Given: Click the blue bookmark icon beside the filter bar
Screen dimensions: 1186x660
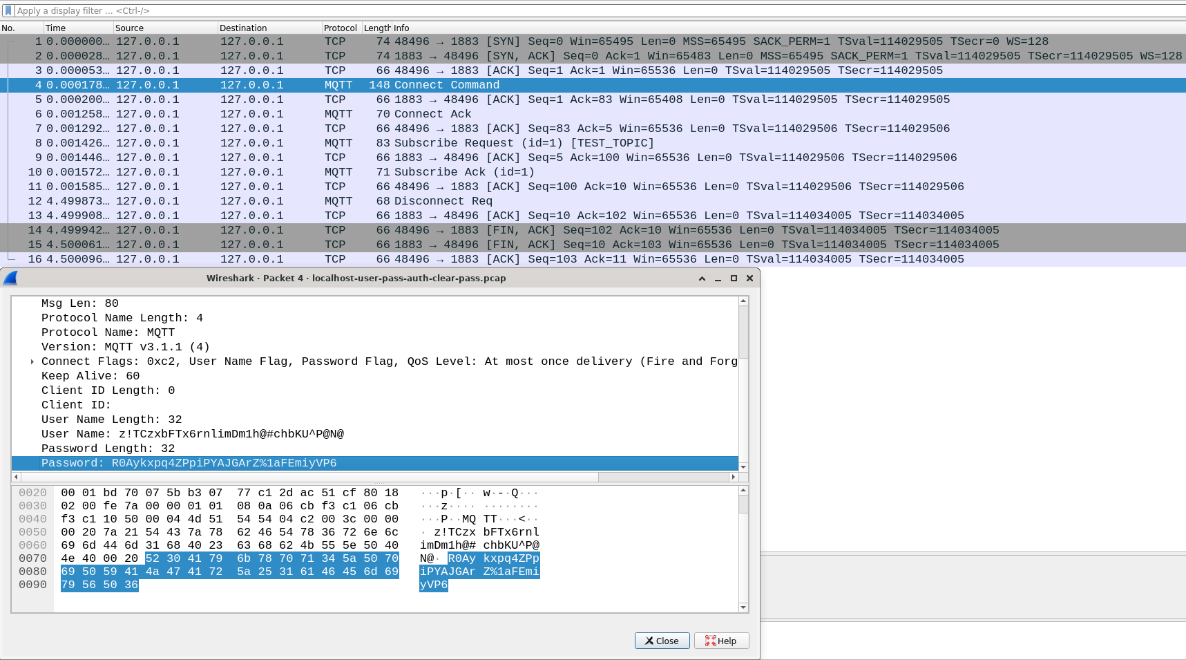Looking at the screenshot, I should tap(8, 10).
